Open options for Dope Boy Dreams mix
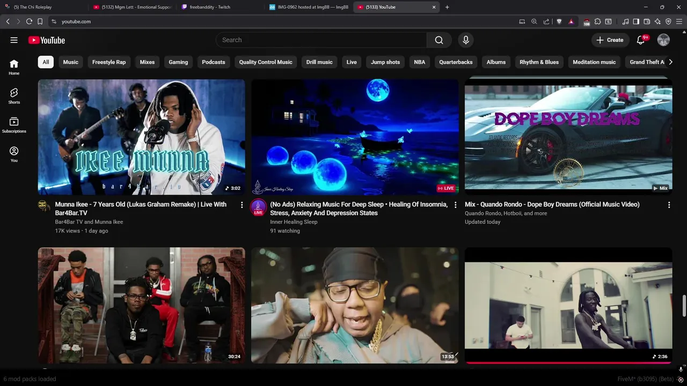 pyautogui.click(x=669, y=205)
